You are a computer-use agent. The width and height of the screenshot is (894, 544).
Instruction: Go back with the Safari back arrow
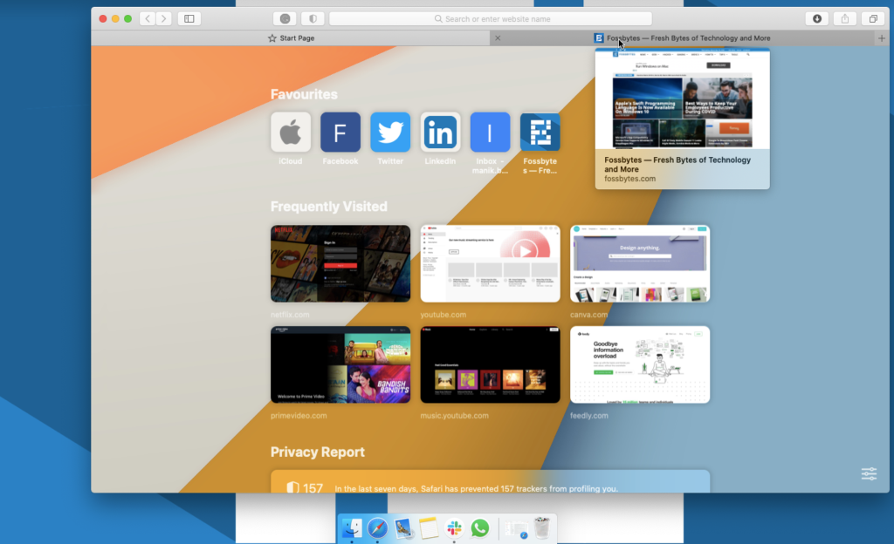[x=148, y=19]
